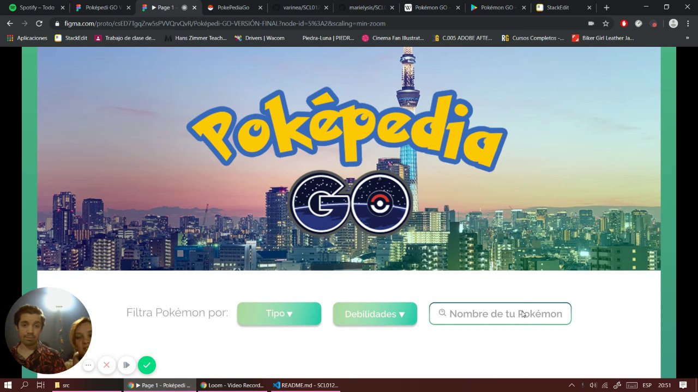
Task: Click the GO Pokéball logo
Action: [x=350, y=203]
